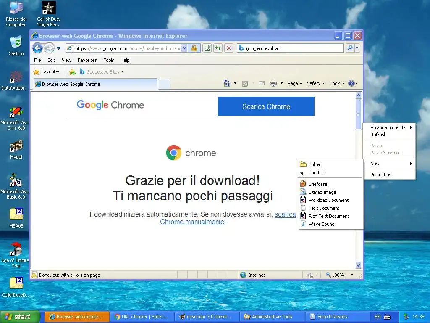Select the Age of Empires Trial icon
This screenshot has width=430, height=323.
[x=15, y=255]
